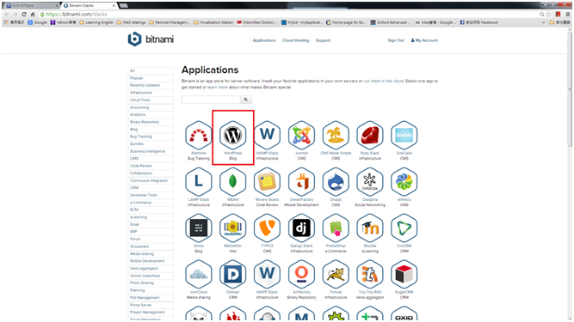The height and width of the screenshot is (322, 574).
Task: Select the SugarCRM app icon
Action: pyautogui.click(x=404, y=275)
